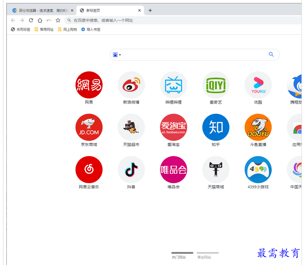Expand the Baidu search engine dropdown
303x265 pixels.
[x=117, y=55]
